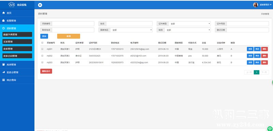Open 首页 in the sidebar
Viewport: 273px width, 131px height.
[x=17, y=13]
